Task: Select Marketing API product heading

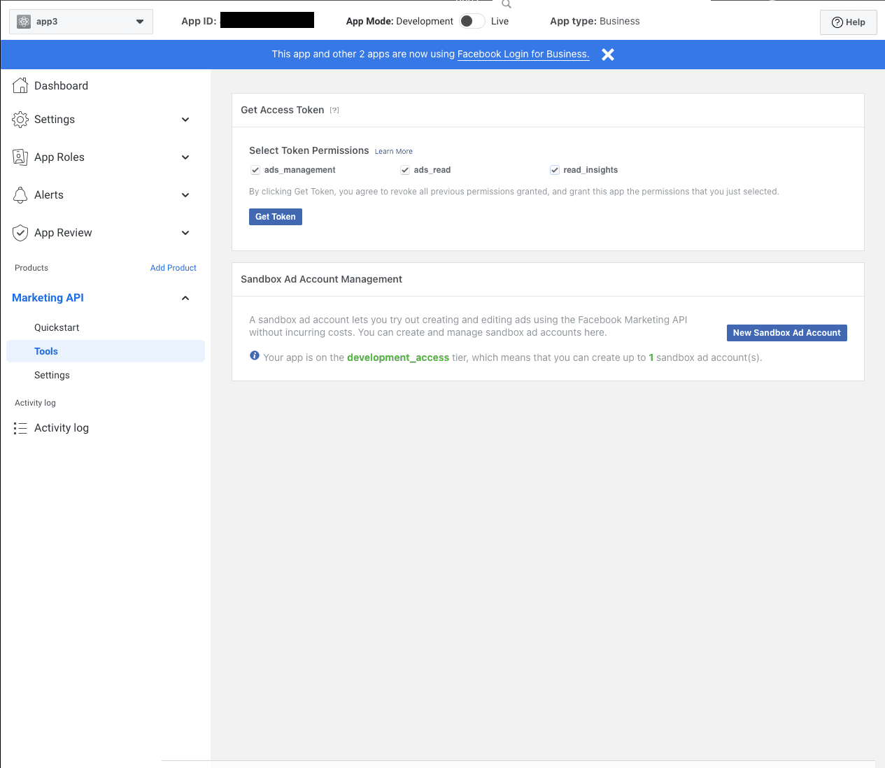Action: point(48,298)
